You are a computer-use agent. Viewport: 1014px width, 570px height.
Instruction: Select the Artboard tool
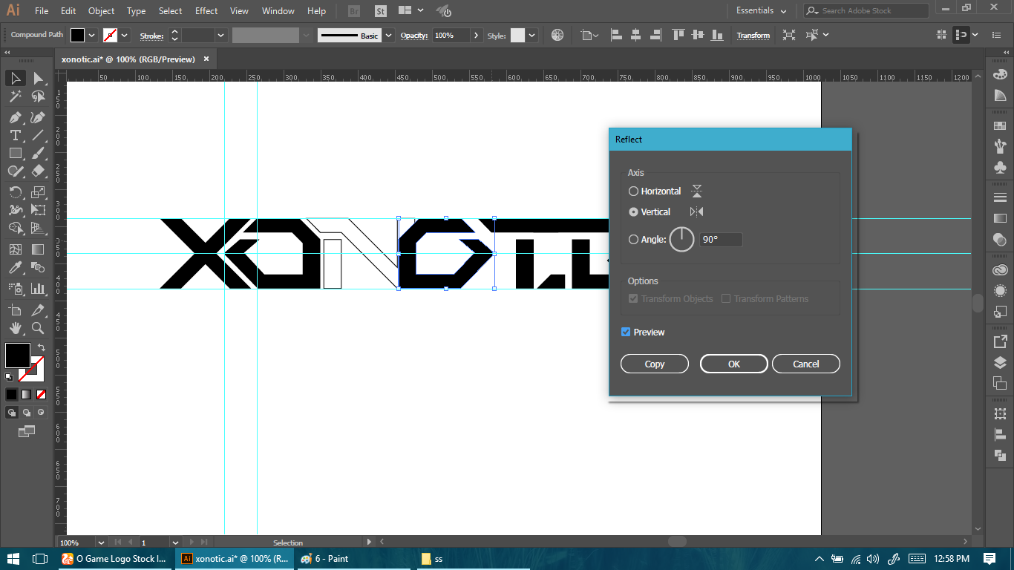pos(15,309)
